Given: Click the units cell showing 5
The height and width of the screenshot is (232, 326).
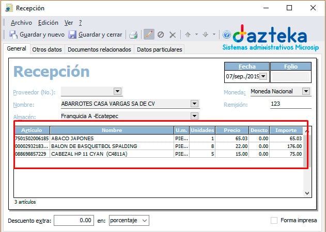Looking at the screenshot, I should (x=203, y=154).
